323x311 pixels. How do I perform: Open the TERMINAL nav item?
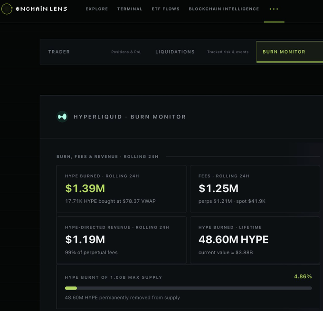coord(130,9)
